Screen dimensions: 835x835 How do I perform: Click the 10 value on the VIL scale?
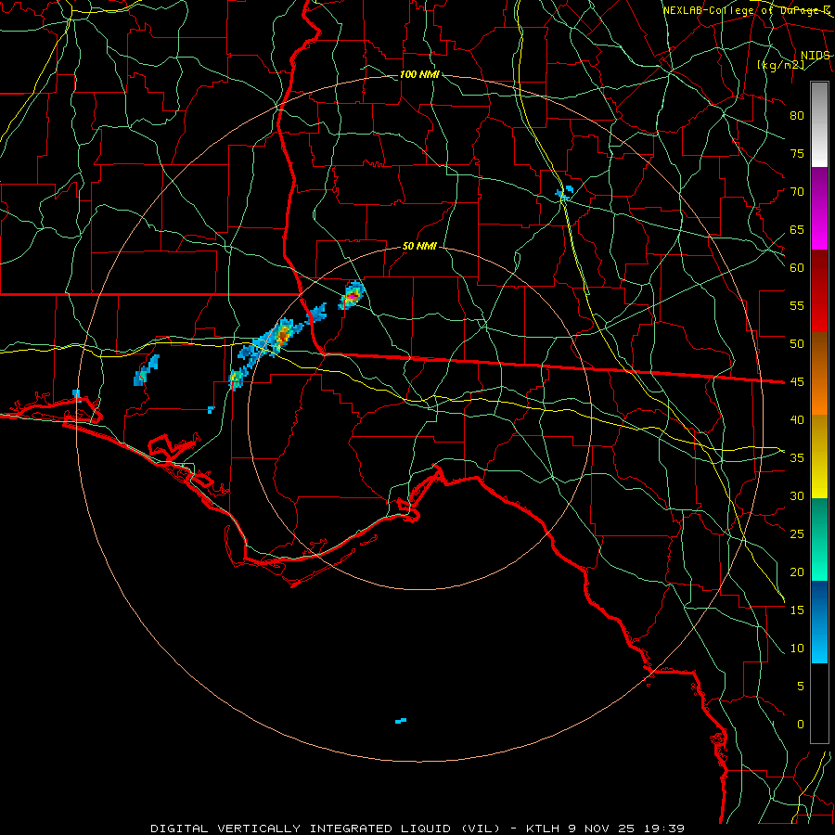[797, 649]
